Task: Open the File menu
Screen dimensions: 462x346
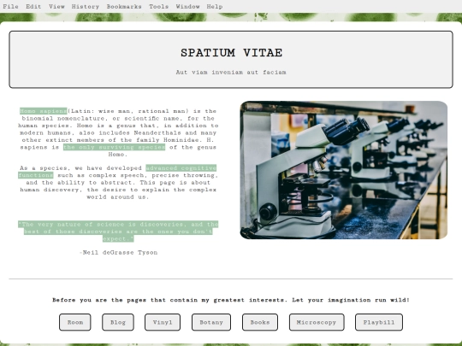Action: coord(10,6)
